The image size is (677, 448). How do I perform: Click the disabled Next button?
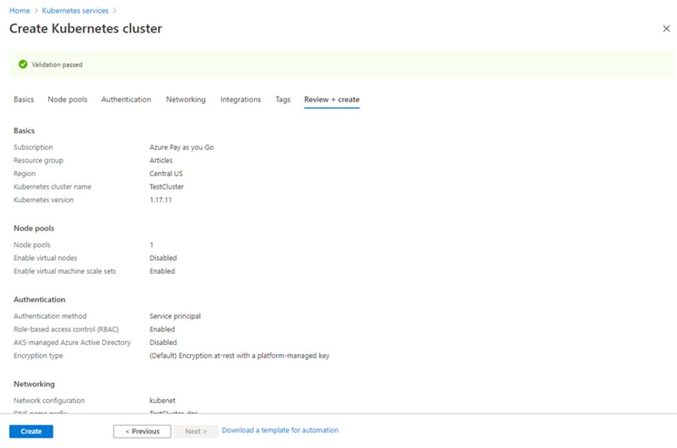[196, 431]
